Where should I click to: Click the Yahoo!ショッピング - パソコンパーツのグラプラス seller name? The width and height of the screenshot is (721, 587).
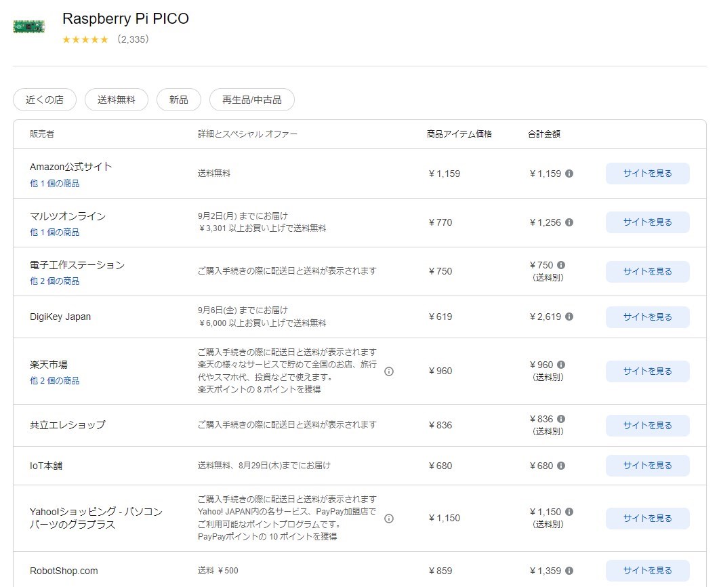pyautogui.click(x=96, y=518)
